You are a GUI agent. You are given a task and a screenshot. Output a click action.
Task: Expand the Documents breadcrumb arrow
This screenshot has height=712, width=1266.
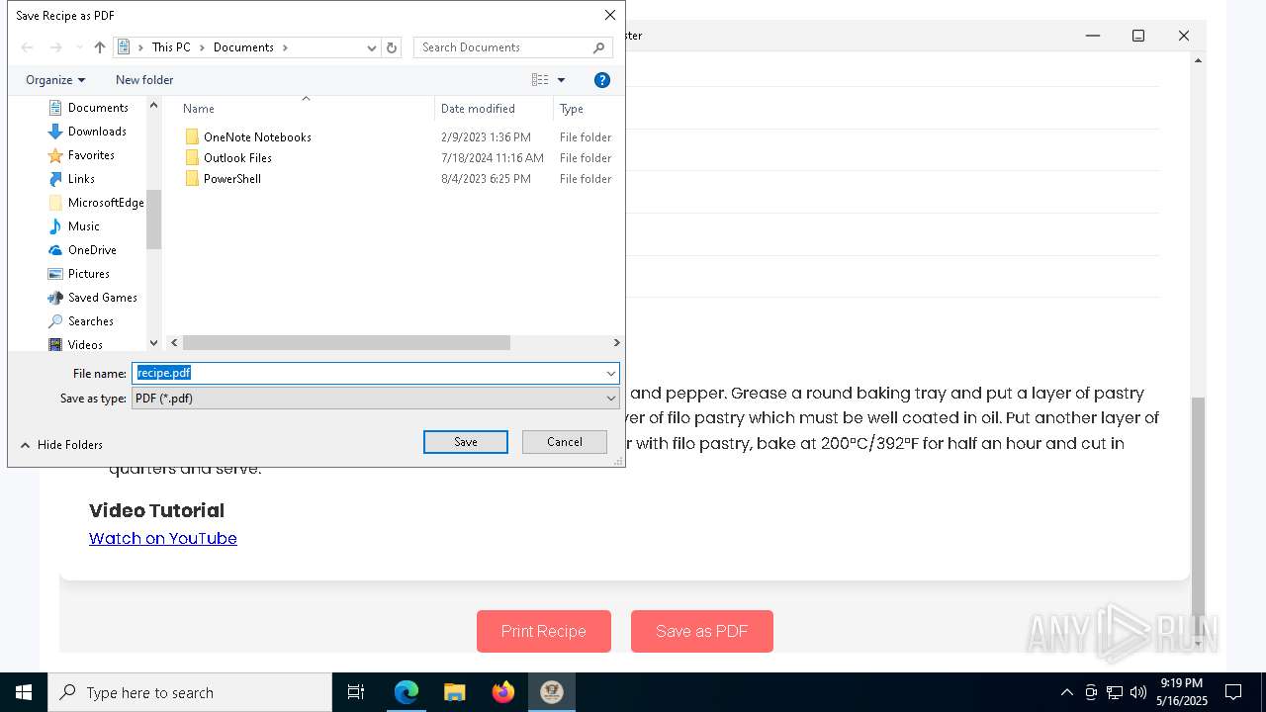[286, 47]
